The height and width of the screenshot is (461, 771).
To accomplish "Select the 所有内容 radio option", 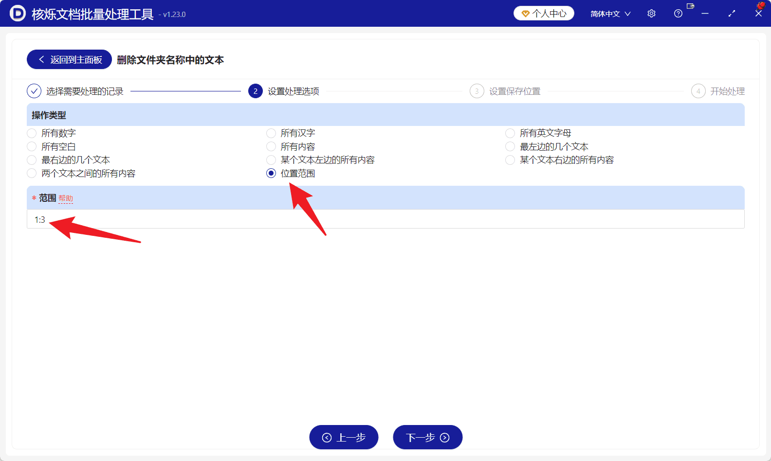I will (x=271, y=146).
